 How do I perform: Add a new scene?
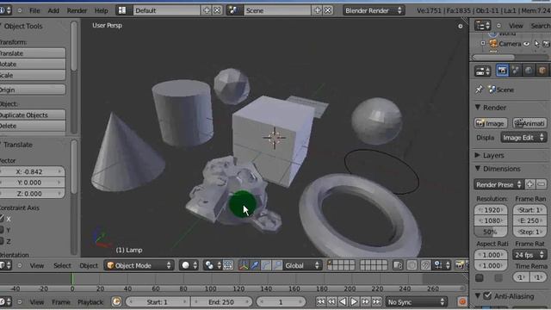click(x=318, y=10)
